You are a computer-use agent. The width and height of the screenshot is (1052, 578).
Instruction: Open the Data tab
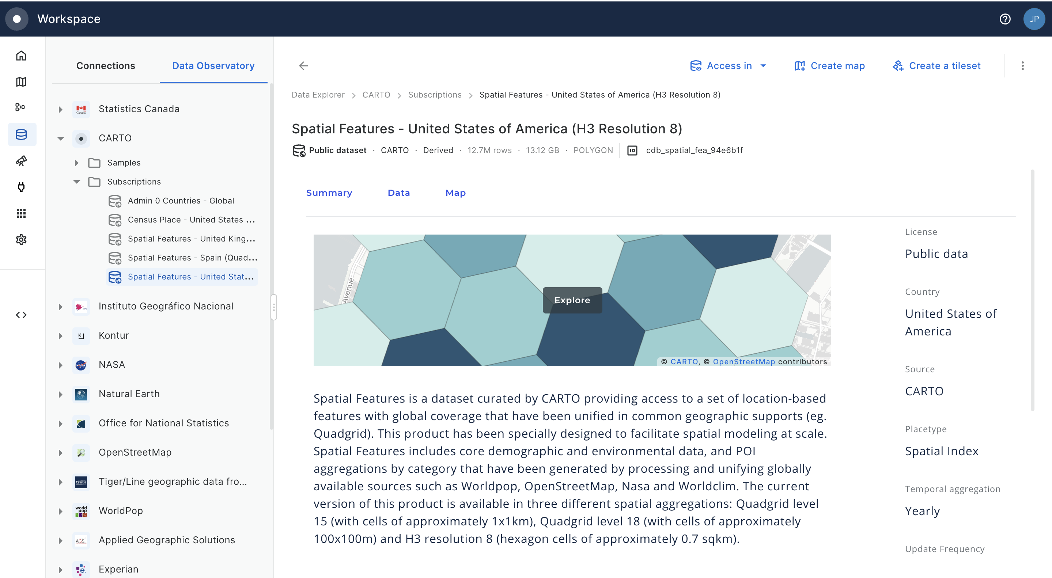coord(398,193)
